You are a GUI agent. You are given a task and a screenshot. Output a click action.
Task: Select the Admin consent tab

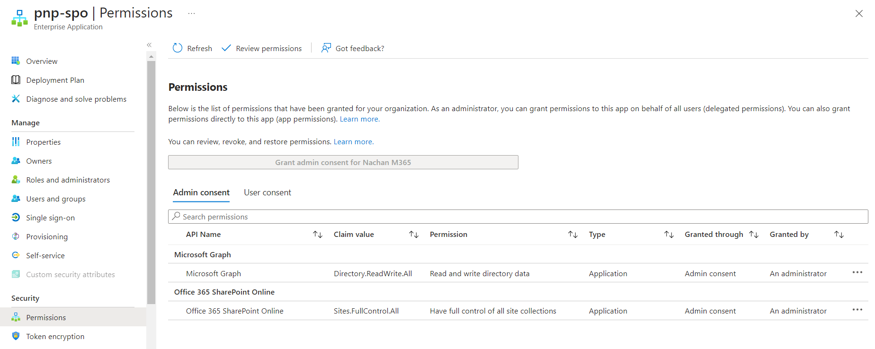[201, 192]
